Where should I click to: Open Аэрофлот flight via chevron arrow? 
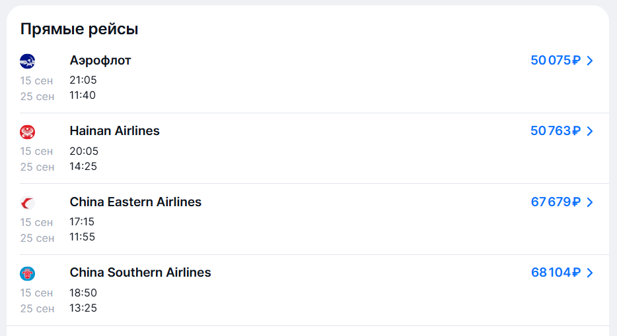click(590, 61)
